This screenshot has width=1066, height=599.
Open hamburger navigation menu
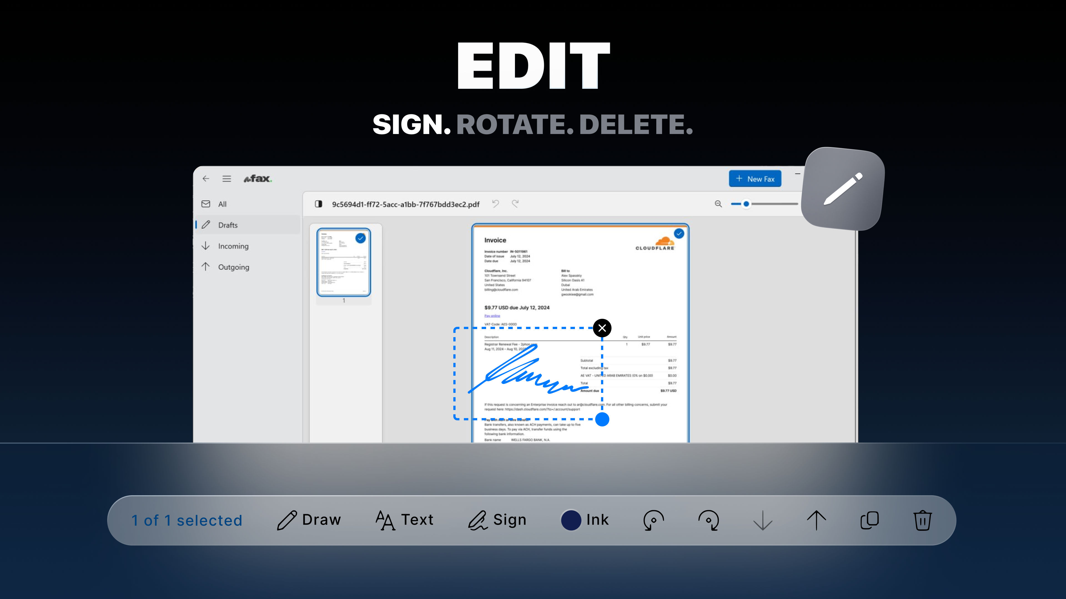(227, 179)
